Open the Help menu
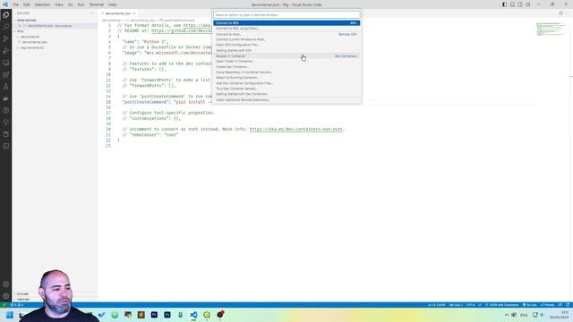Screen dimensions: 573x322 pos(112,4)
